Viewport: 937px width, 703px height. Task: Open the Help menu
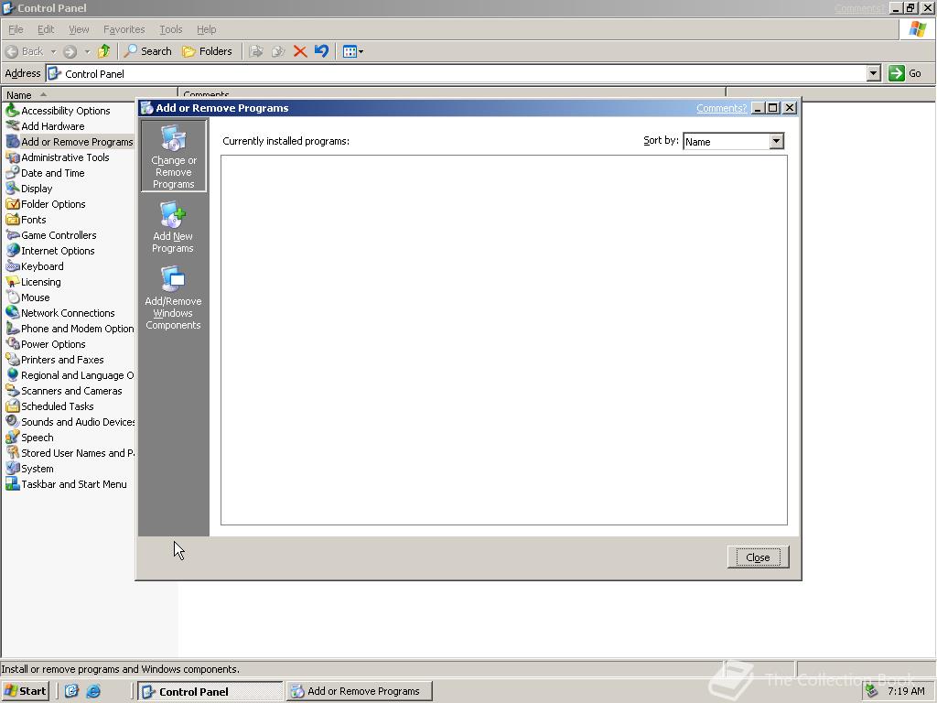click(x=206, y=29)
